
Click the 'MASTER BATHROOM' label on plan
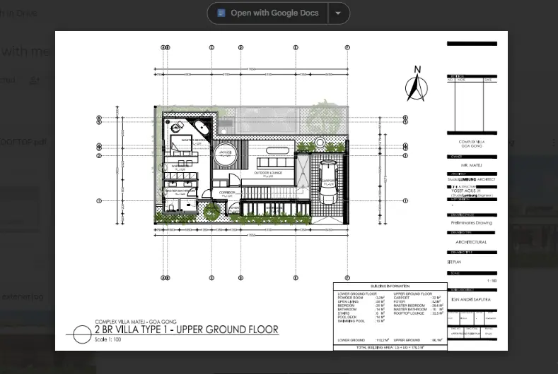tap(180, 191)
